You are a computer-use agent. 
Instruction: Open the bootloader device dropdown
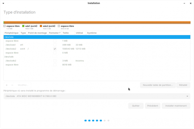coord(97,96)
